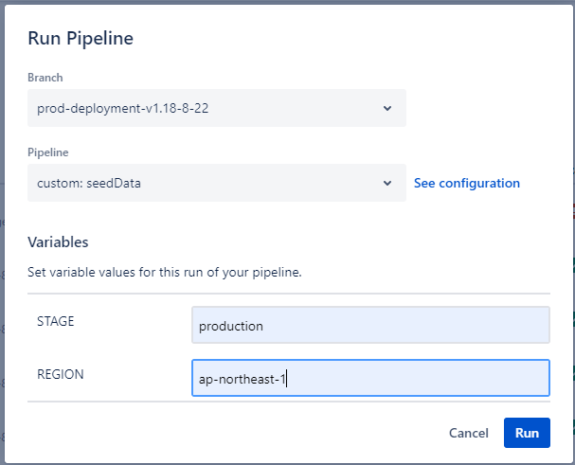Click the word production in STAGE field
The width and height of the screenshot is (575, 465).
(230, 326)
